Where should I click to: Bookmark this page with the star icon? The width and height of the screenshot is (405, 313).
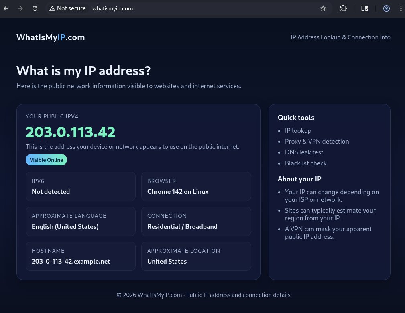coord(323,8)
